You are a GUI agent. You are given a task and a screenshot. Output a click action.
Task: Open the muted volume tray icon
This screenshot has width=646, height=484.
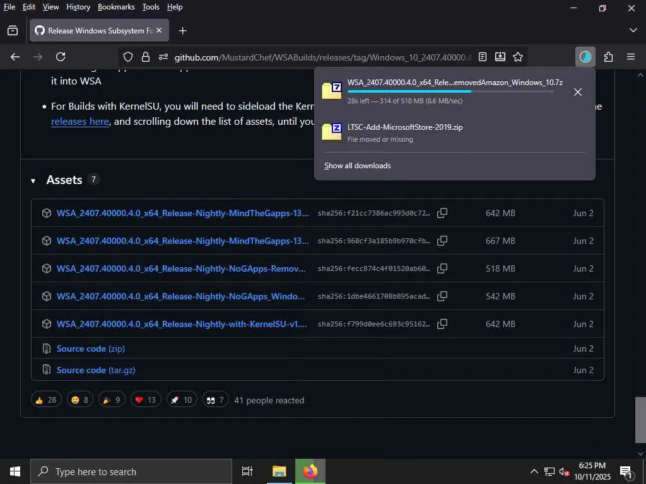point(563,471)
